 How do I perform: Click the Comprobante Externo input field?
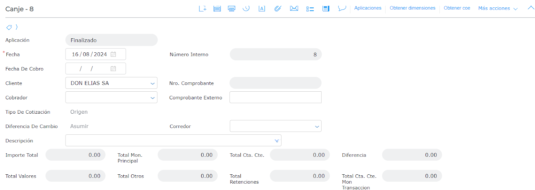pyautogui.click(x=275, y=97)
